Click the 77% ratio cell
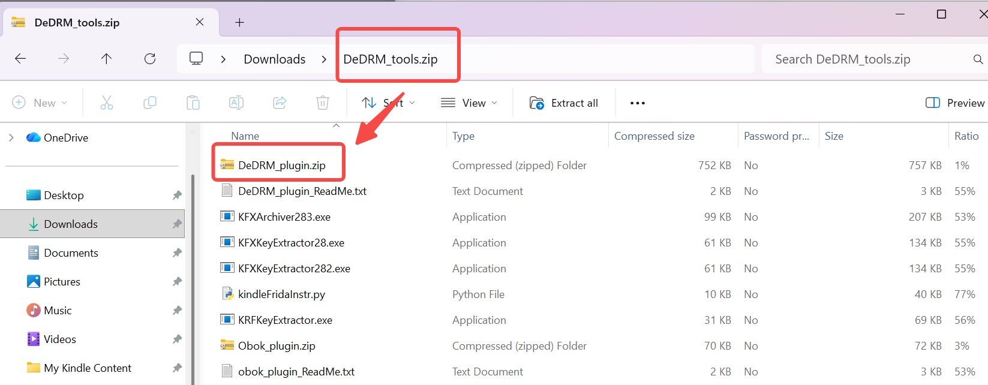988x385 pixels. coord(965,294)
